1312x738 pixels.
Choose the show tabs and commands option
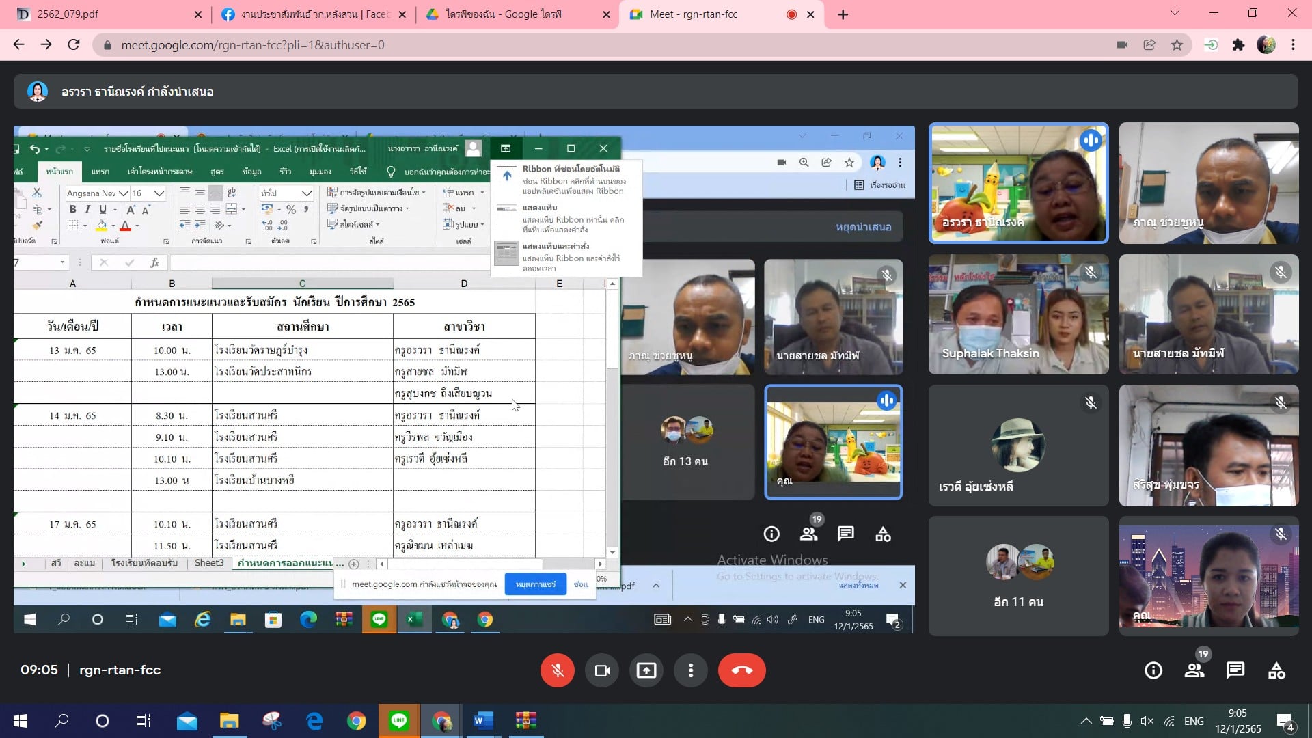click(x=566, y=257)
